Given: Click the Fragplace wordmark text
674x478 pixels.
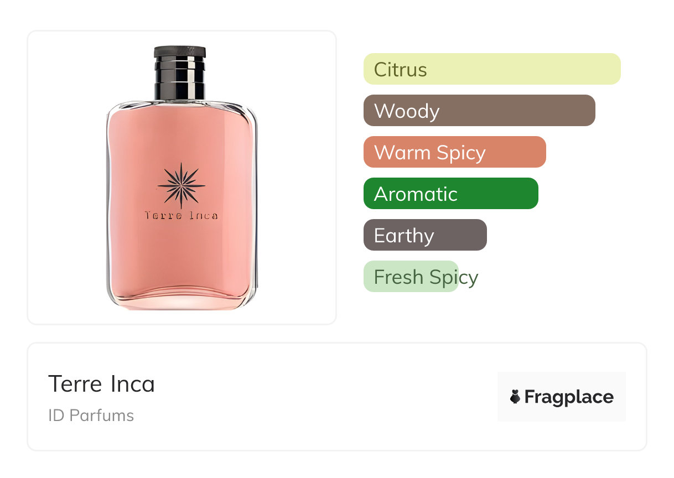Looking at the screenshot, I should tap(569, 397).
